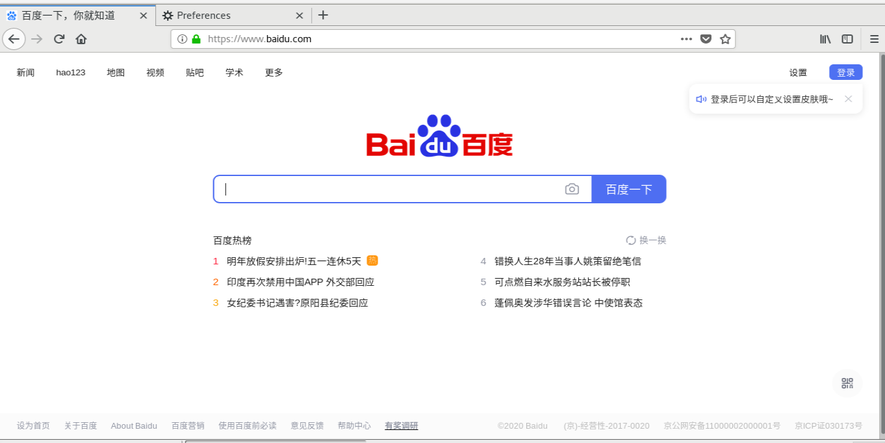Click the Baidu logo
885x443 pixels.
[439, 136]
